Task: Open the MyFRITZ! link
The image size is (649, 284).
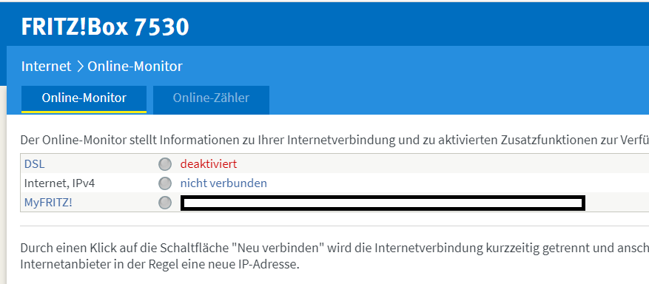Action: (48, 203)
